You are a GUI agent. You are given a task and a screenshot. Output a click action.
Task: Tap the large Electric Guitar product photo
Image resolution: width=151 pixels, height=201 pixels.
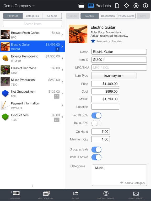78,34
